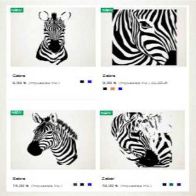Select the blue swatch for front-facing zebra
The width and height of the screenshot is (196, 196).
(x=90, y=82)
